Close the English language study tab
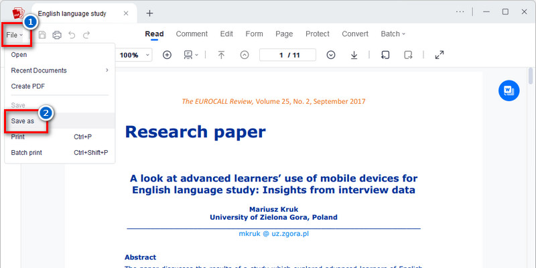 point(126,13)
